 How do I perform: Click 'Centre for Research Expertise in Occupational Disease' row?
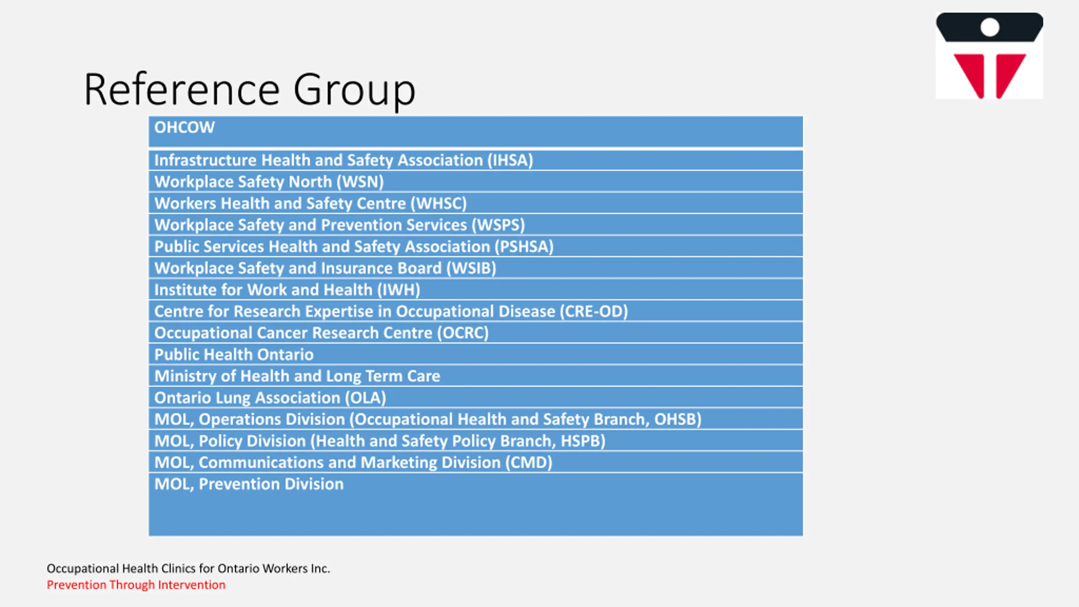[476, 311]
